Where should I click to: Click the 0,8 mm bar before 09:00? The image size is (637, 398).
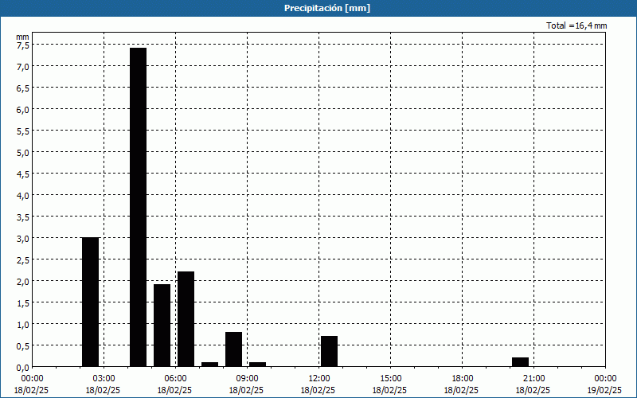[x=233, y=349]
